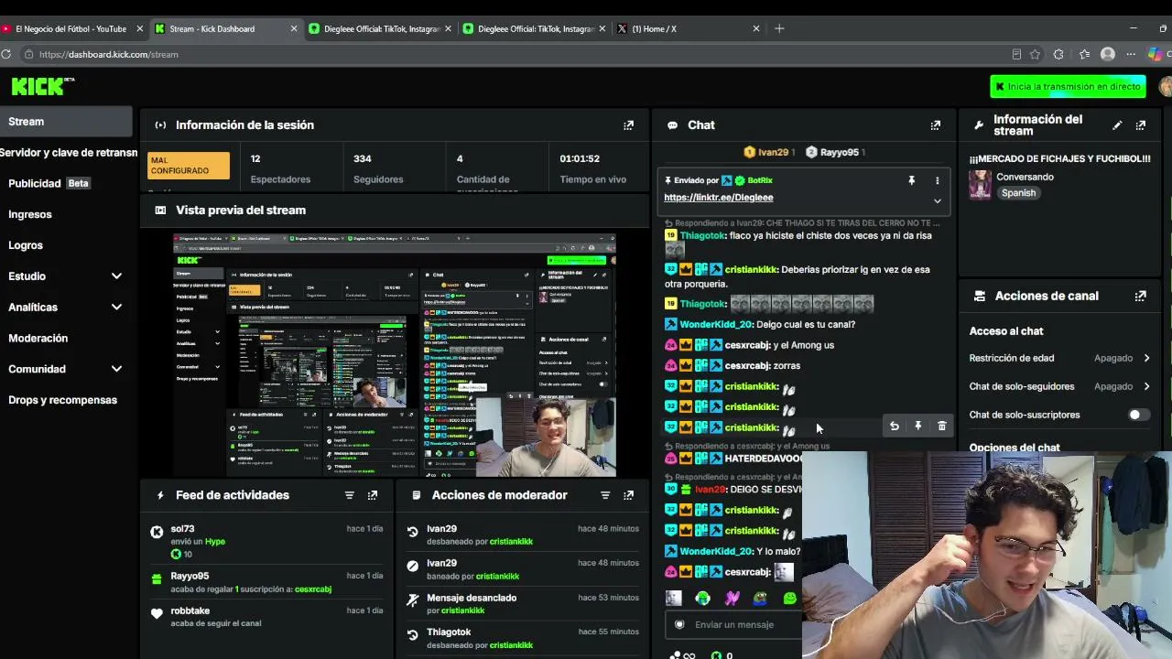Click the Kick logo in the header
The image size is (1172, 659).
point(42,86)
